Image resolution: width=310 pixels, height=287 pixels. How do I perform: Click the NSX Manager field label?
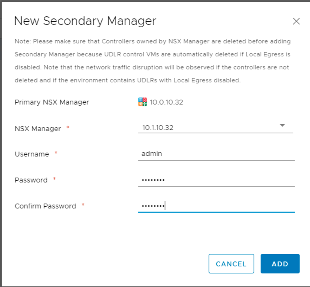[38, 129]
